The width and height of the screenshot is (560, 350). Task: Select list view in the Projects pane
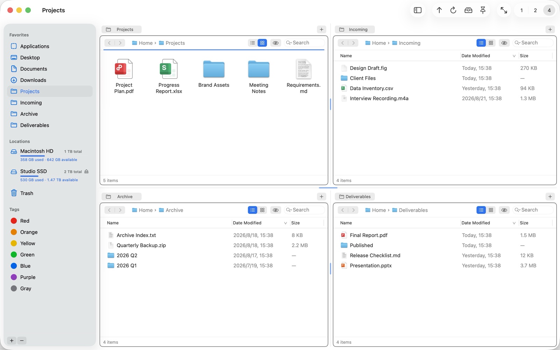pos(252,43)
